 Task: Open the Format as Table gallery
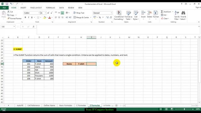click(128, 15)
